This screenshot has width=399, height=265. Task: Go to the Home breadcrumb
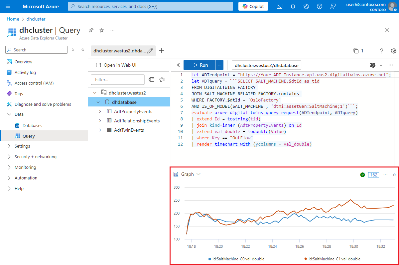(x=13, y=19)
